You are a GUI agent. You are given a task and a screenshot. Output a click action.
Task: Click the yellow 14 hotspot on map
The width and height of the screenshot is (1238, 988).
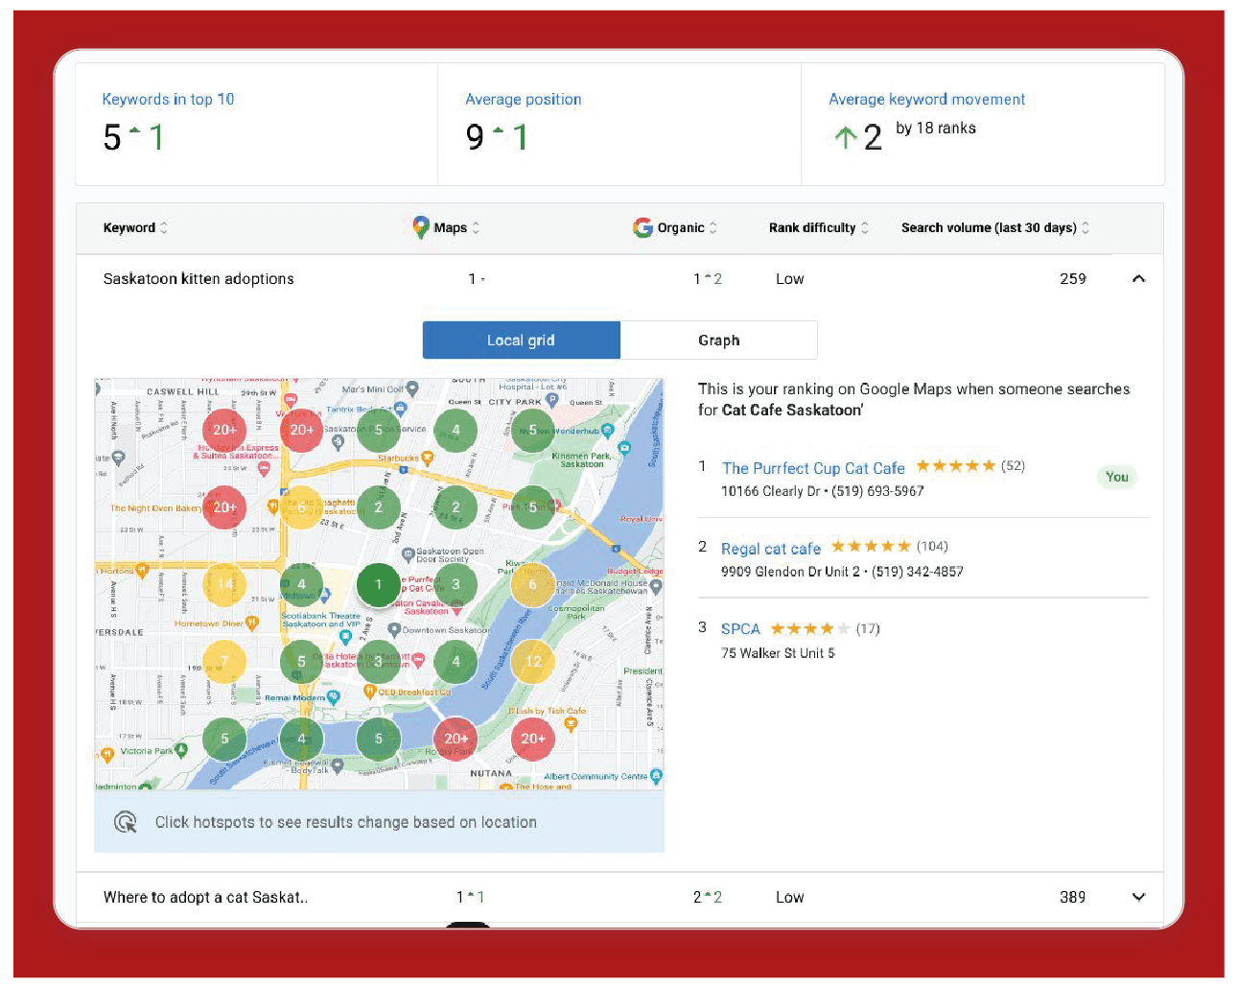[x=225, y=583]
